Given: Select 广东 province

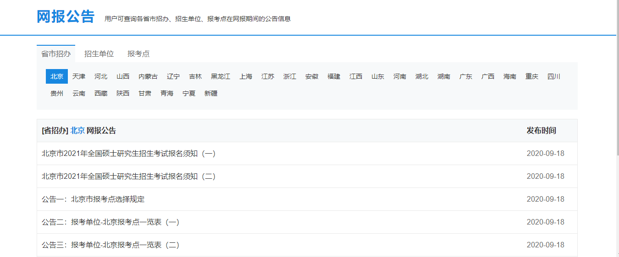Looking at the screenshot, I should (x=466, y=76).
